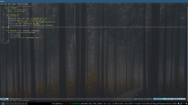Click the paperclip tray icon
188x105 pixels.
pyautogui.click(x=181, y=104)
